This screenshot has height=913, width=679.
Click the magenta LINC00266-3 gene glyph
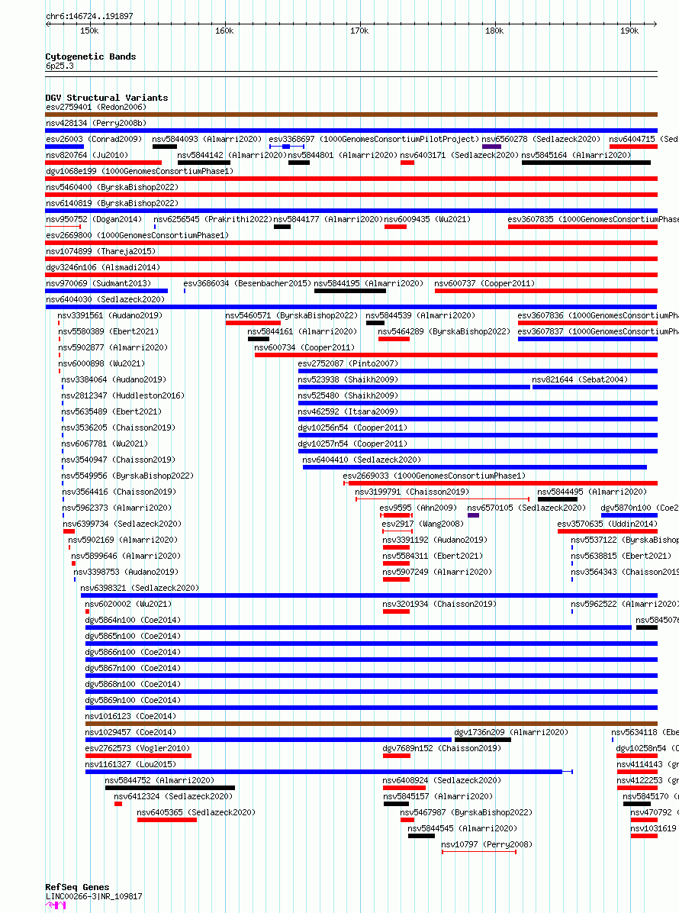tap(56, 905)
